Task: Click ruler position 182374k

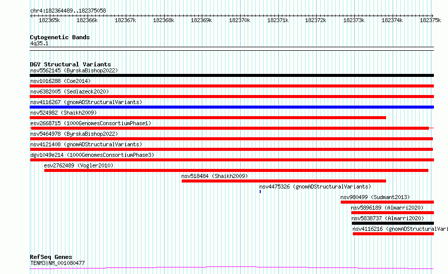Action: [x=392, y=20]
